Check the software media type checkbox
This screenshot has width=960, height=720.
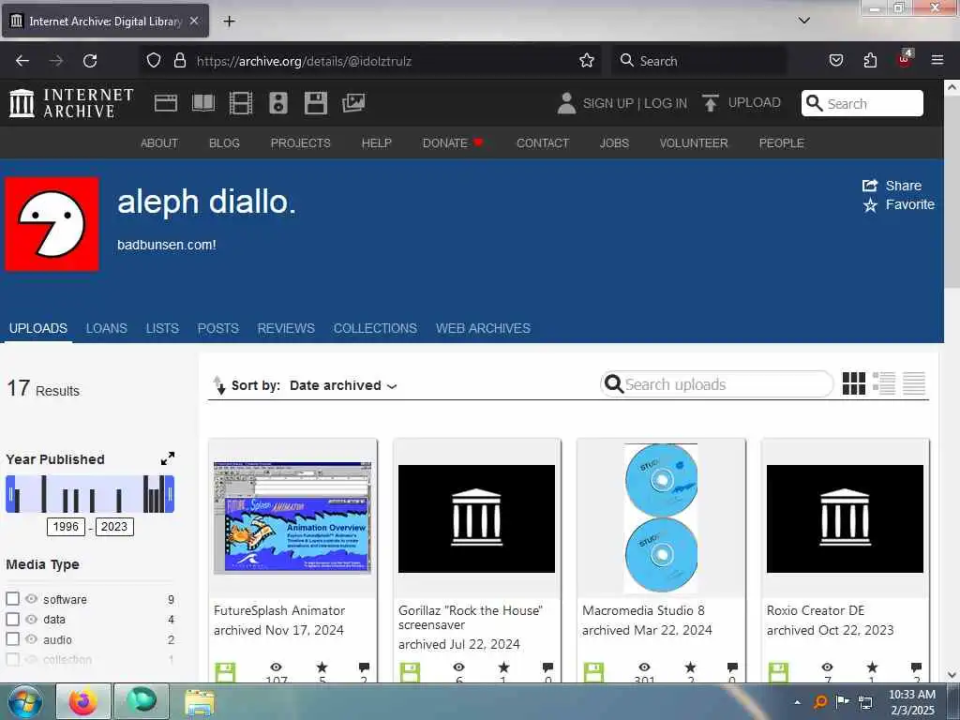(x=12, y=598)
